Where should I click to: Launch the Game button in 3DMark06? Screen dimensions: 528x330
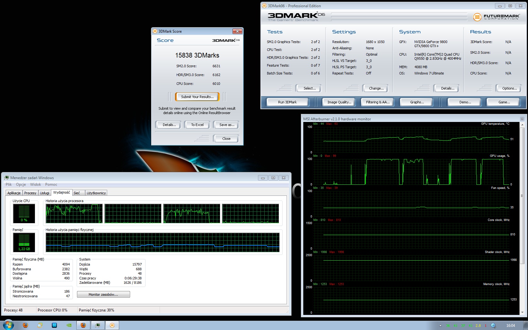[x=504, y=102]
